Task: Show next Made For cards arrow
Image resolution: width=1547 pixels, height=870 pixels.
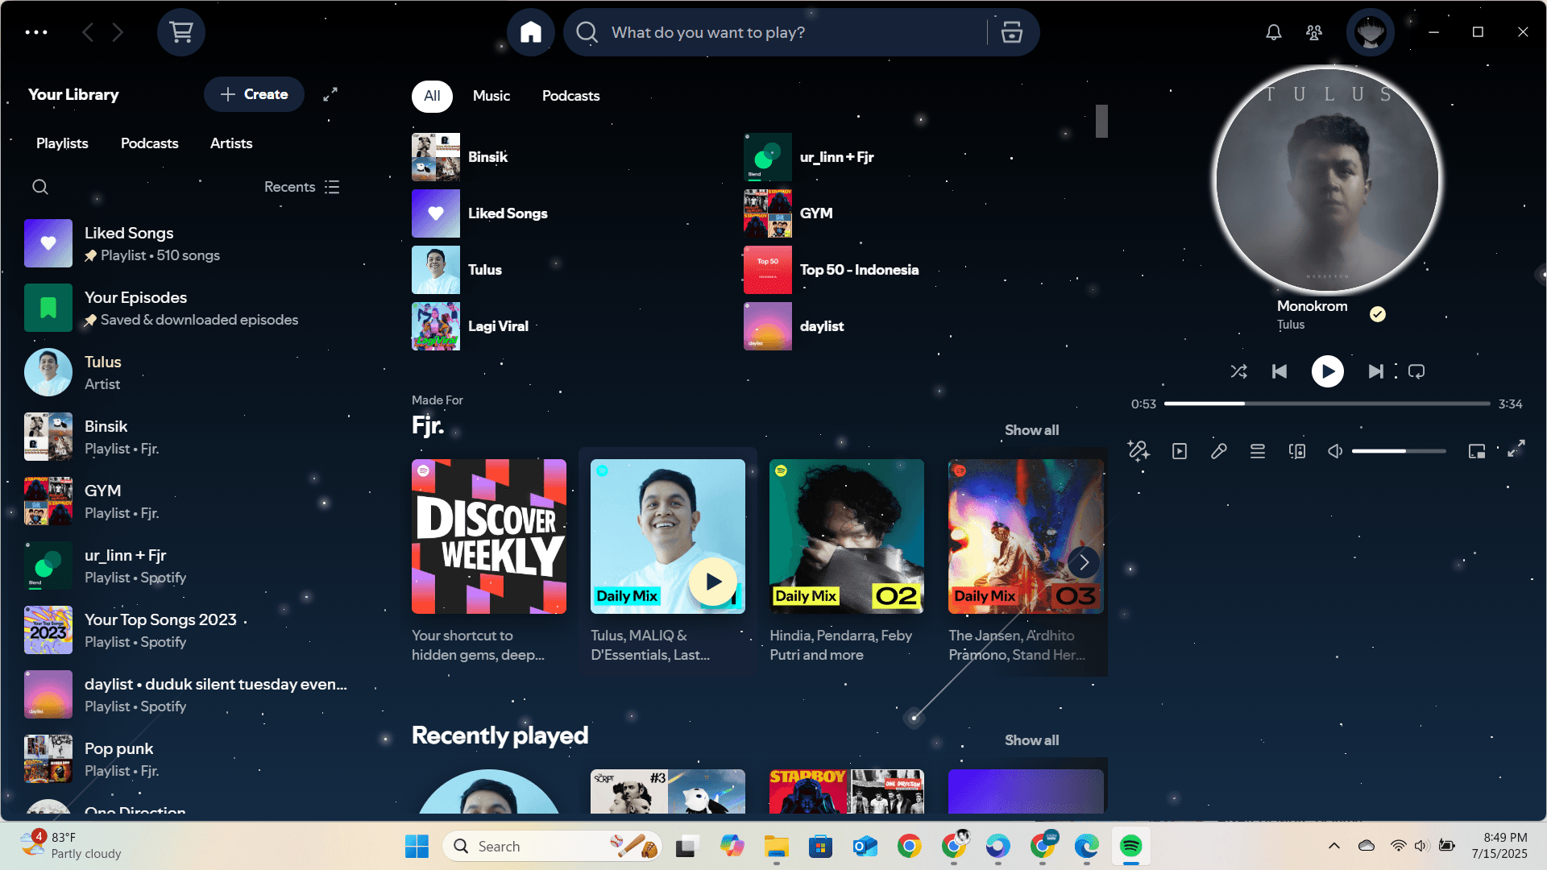Action: [x=1084, y=562]
